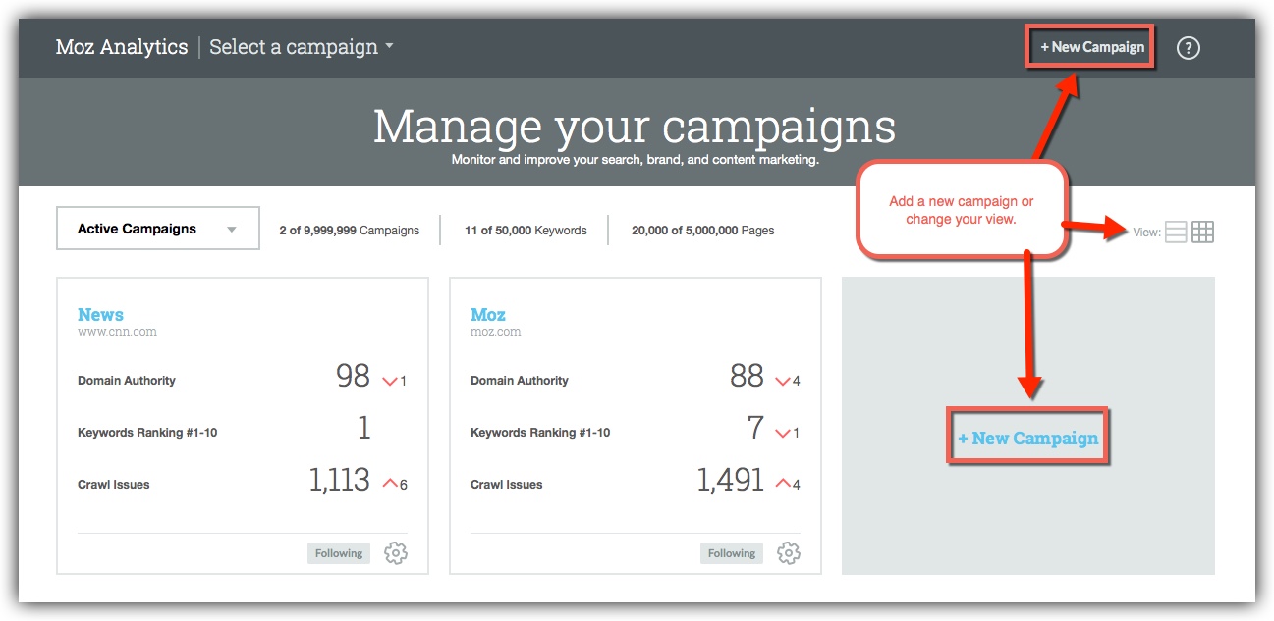Open the News campaign title link
This screenshot has width=1274, height=621.
pos(100,314)
